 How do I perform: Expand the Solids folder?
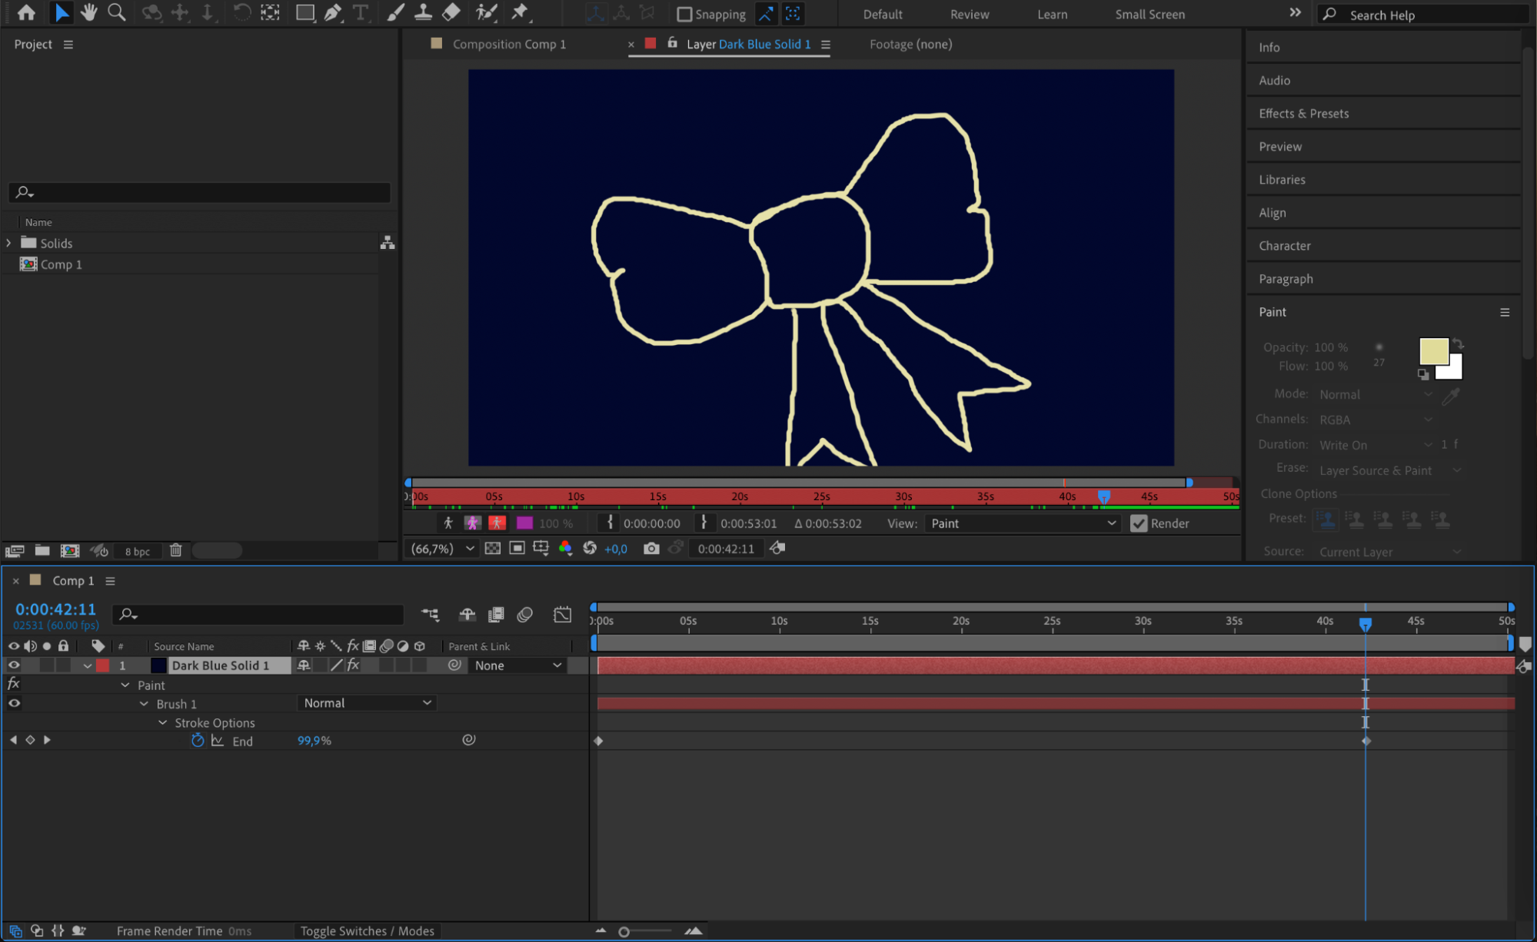tap(9, 243)
